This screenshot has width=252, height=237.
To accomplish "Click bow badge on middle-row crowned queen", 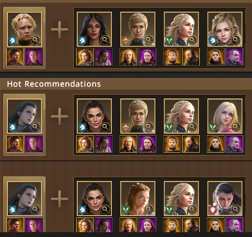I will (x=126, y=127).
